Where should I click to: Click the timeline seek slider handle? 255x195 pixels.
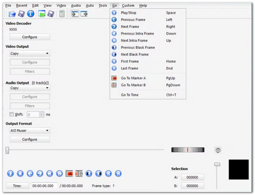click(x=7, y=150)
